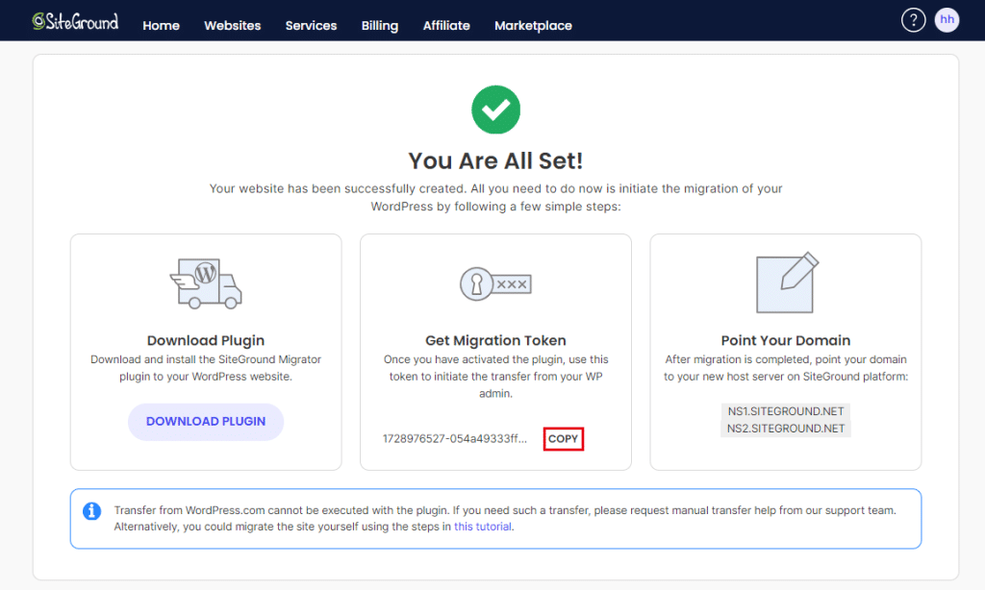985x590 pixels.
Task: Open the Billing menu
Action: [x=379, y=26]
